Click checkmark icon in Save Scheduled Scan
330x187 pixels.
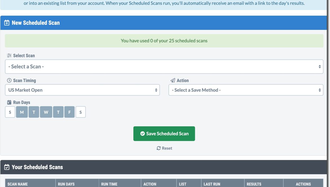click(x=142, y=134)
